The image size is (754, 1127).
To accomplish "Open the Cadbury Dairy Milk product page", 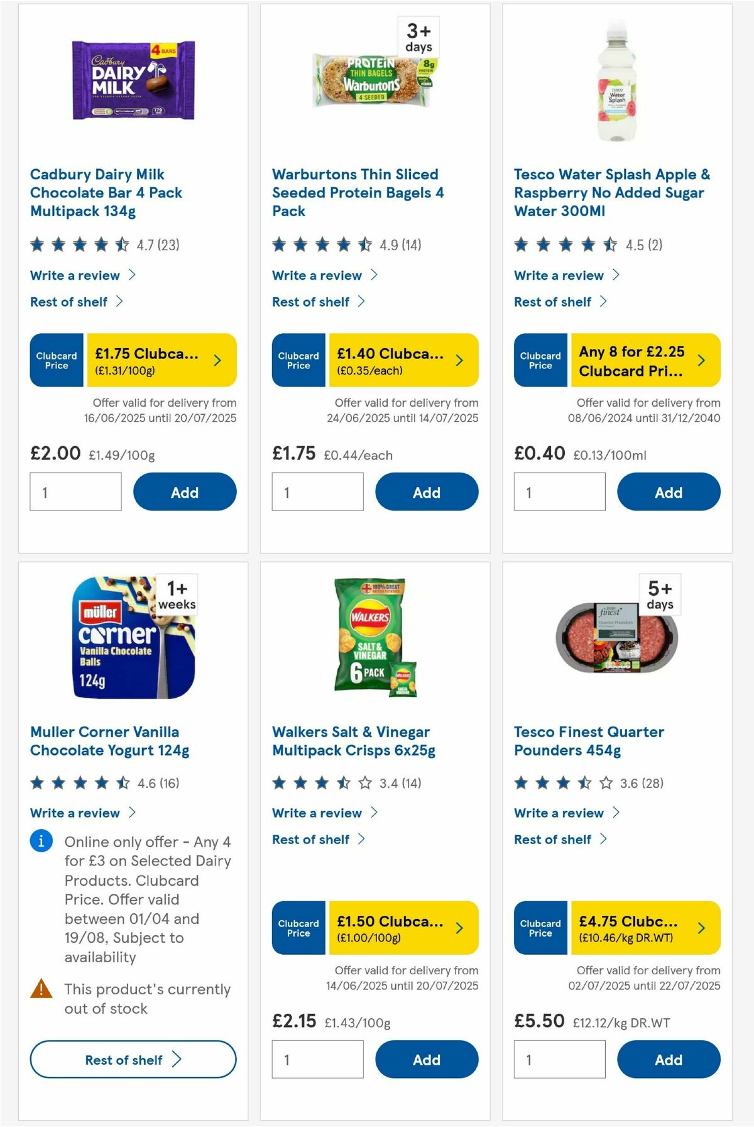I will [106, 193].
